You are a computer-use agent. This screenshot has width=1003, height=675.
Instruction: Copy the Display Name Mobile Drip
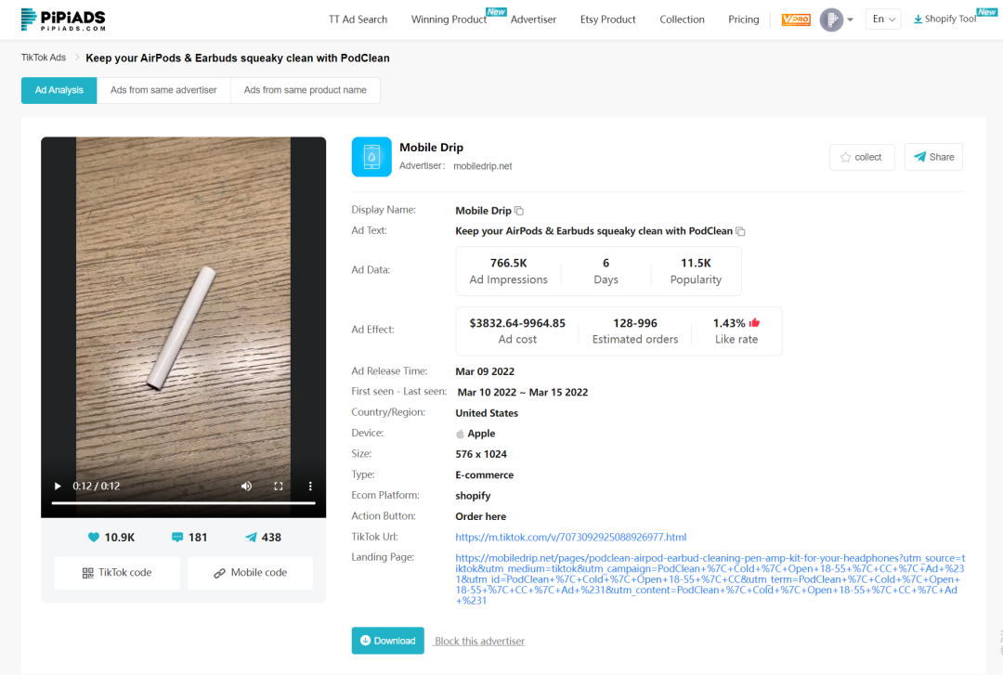click(519, 211)
